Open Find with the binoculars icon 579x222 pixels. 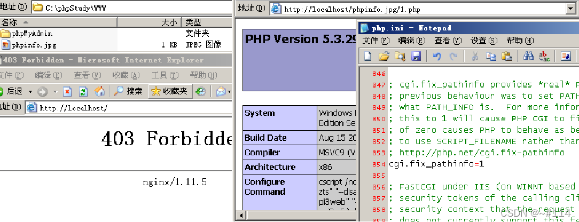528,56
